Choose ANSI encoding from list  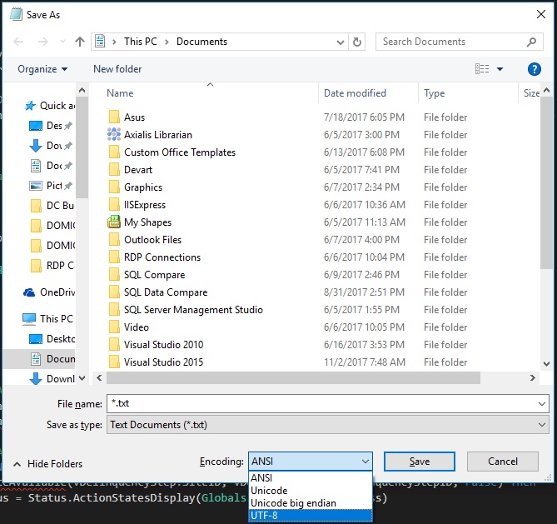(x=310, y=477)
